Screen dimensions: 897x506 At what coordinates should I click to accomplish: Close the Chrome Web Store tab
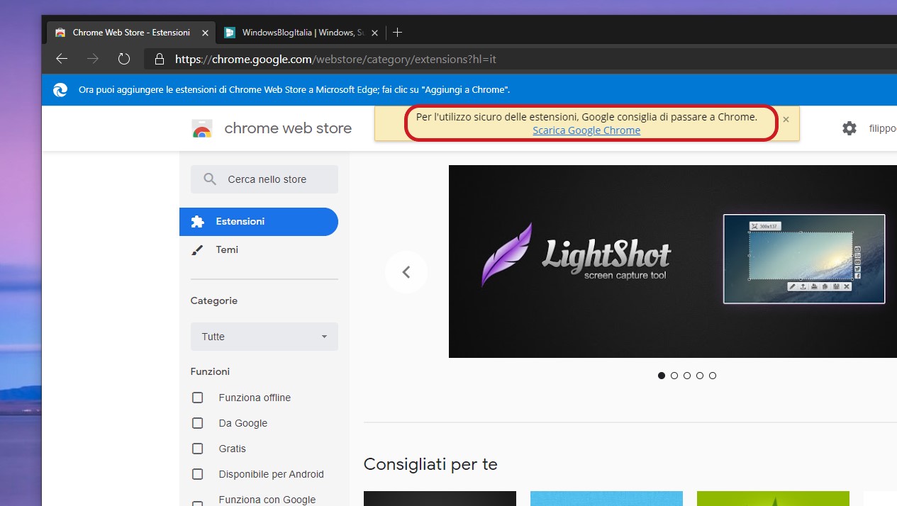coord(206,33)
